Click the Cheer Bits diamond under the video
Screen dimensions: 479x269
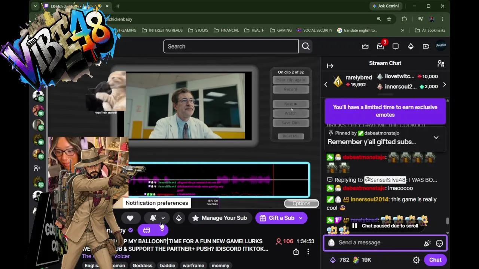[x=179, y=218]
